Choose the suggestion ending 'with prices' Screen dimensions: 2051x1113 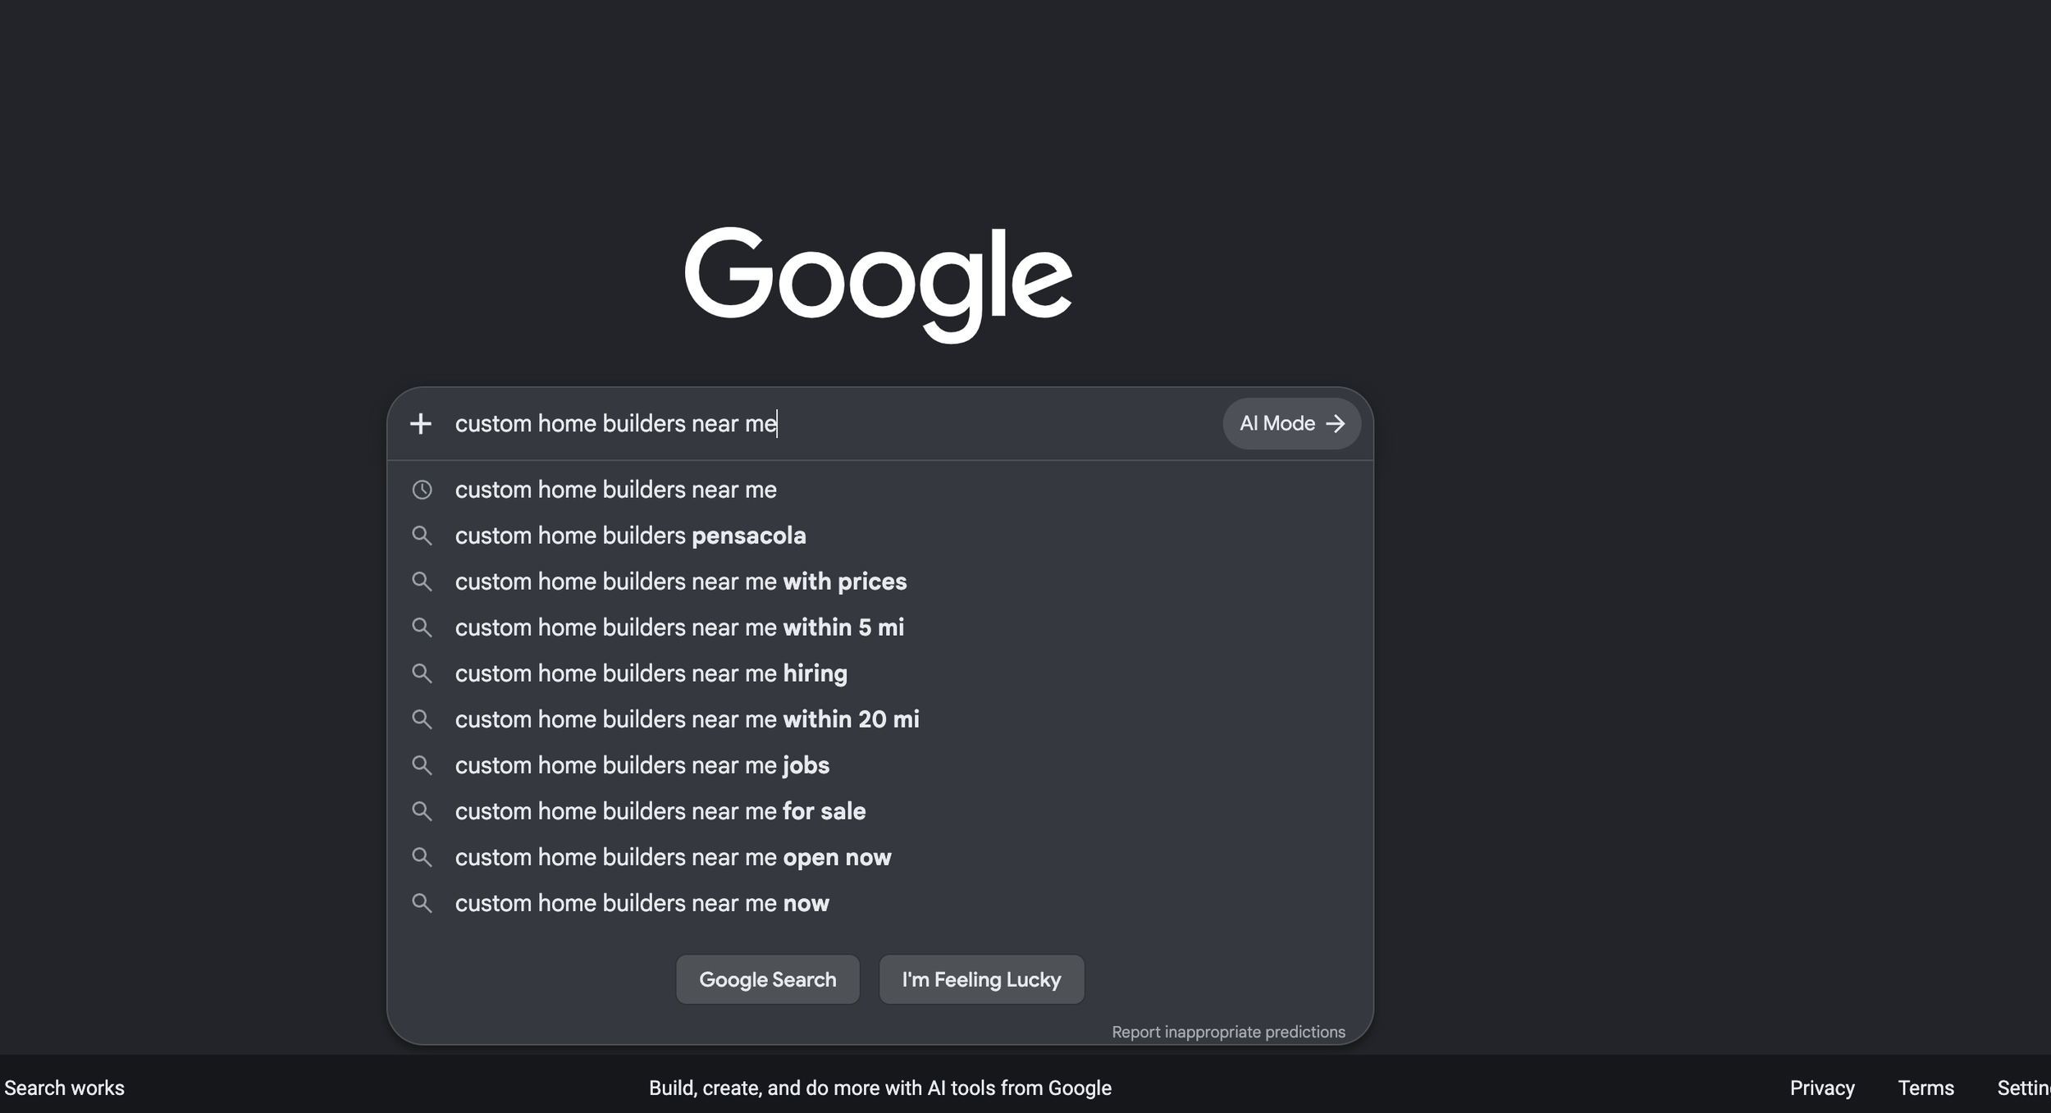[x=880, y=582]
